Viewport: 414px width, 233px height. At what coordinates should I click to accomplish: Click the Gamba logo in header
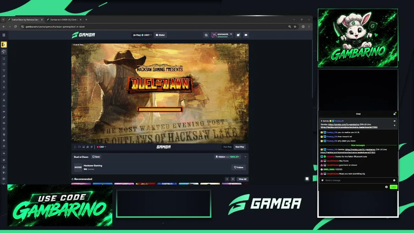[x=83, y=35]
